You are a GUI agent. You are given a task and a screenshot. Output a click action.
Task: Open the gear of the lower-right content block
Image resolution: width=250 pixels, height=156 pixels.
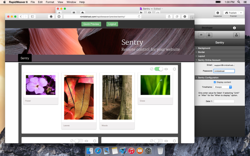click(174, 141)
